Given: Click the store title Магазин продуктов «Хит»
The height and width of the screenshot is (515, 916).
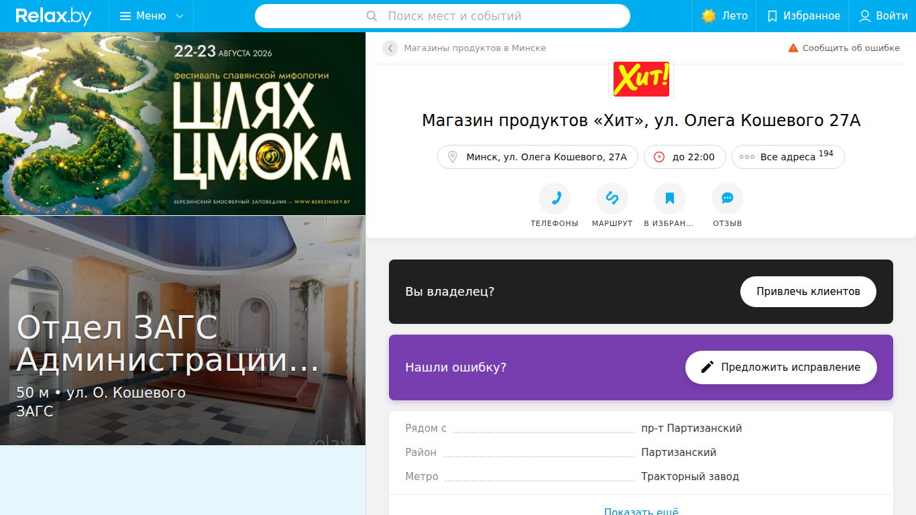Looking at the screenshot, I should [x=641, y=121].
